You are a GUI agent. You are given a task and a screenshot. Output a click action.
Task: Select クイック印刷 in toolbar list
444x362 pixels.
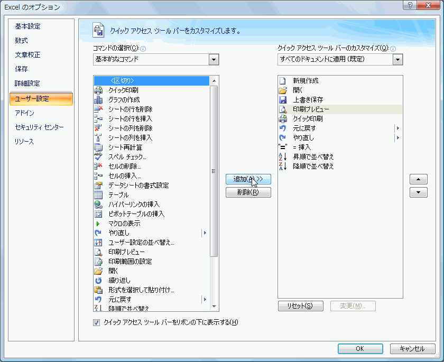click(340, 119)
